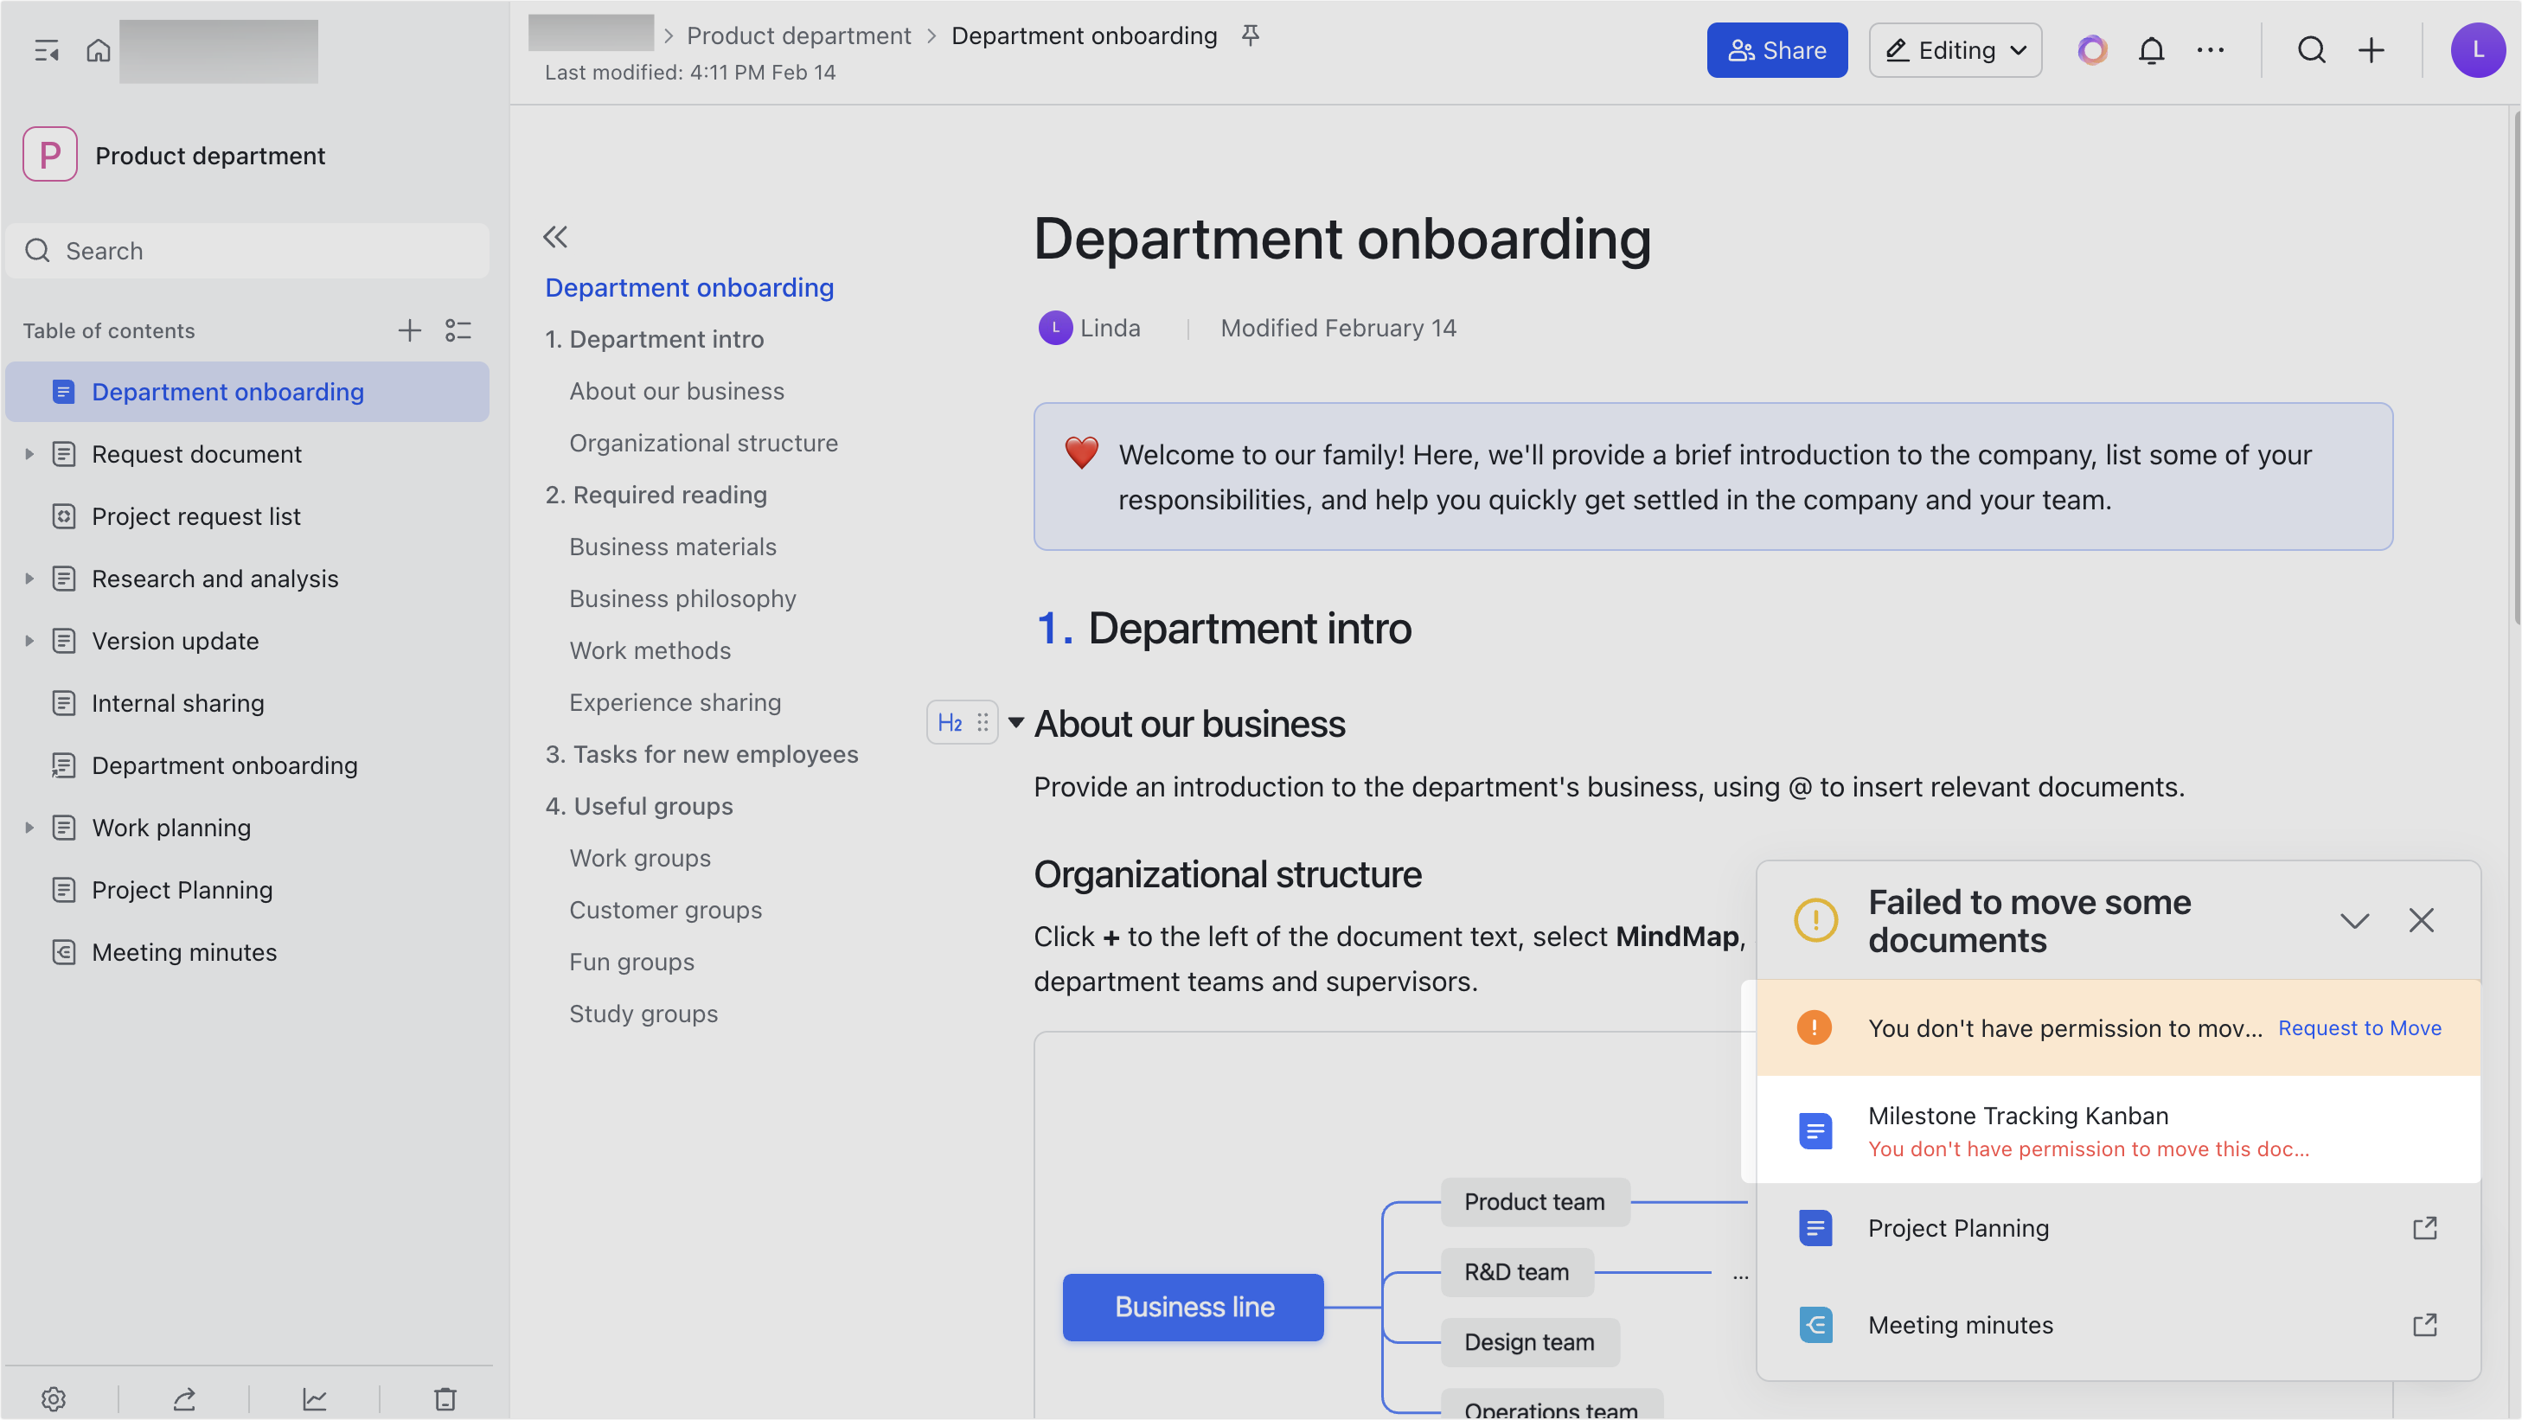Select Meeting minutes in sidebar tree
The height and width of the screenshot is (1420, 2522).
(246, 952)
